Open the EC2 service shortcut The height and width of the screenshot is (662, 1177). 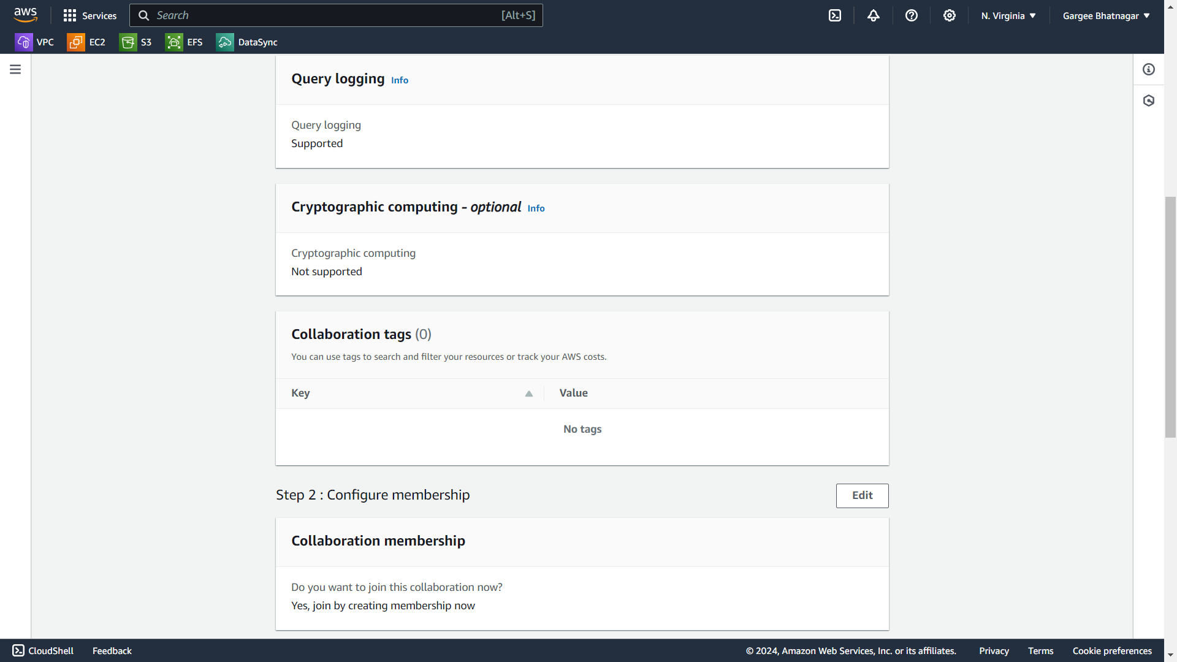86,42
